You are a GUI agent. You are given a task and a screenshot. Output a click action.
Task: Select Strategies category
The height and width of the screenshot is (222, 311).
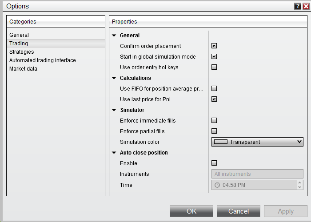tap(21, 52)
